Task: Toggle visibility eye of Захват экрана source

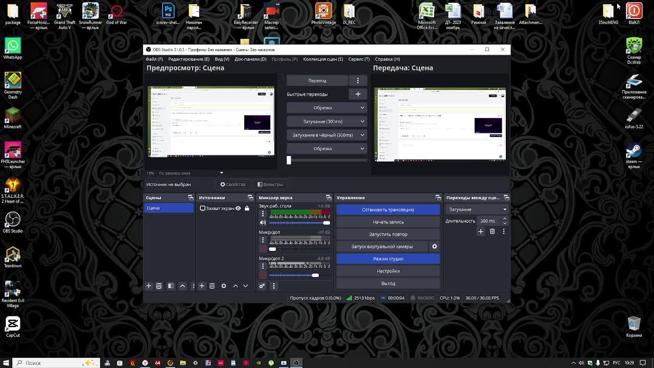Action: click(x=238, y=208)
